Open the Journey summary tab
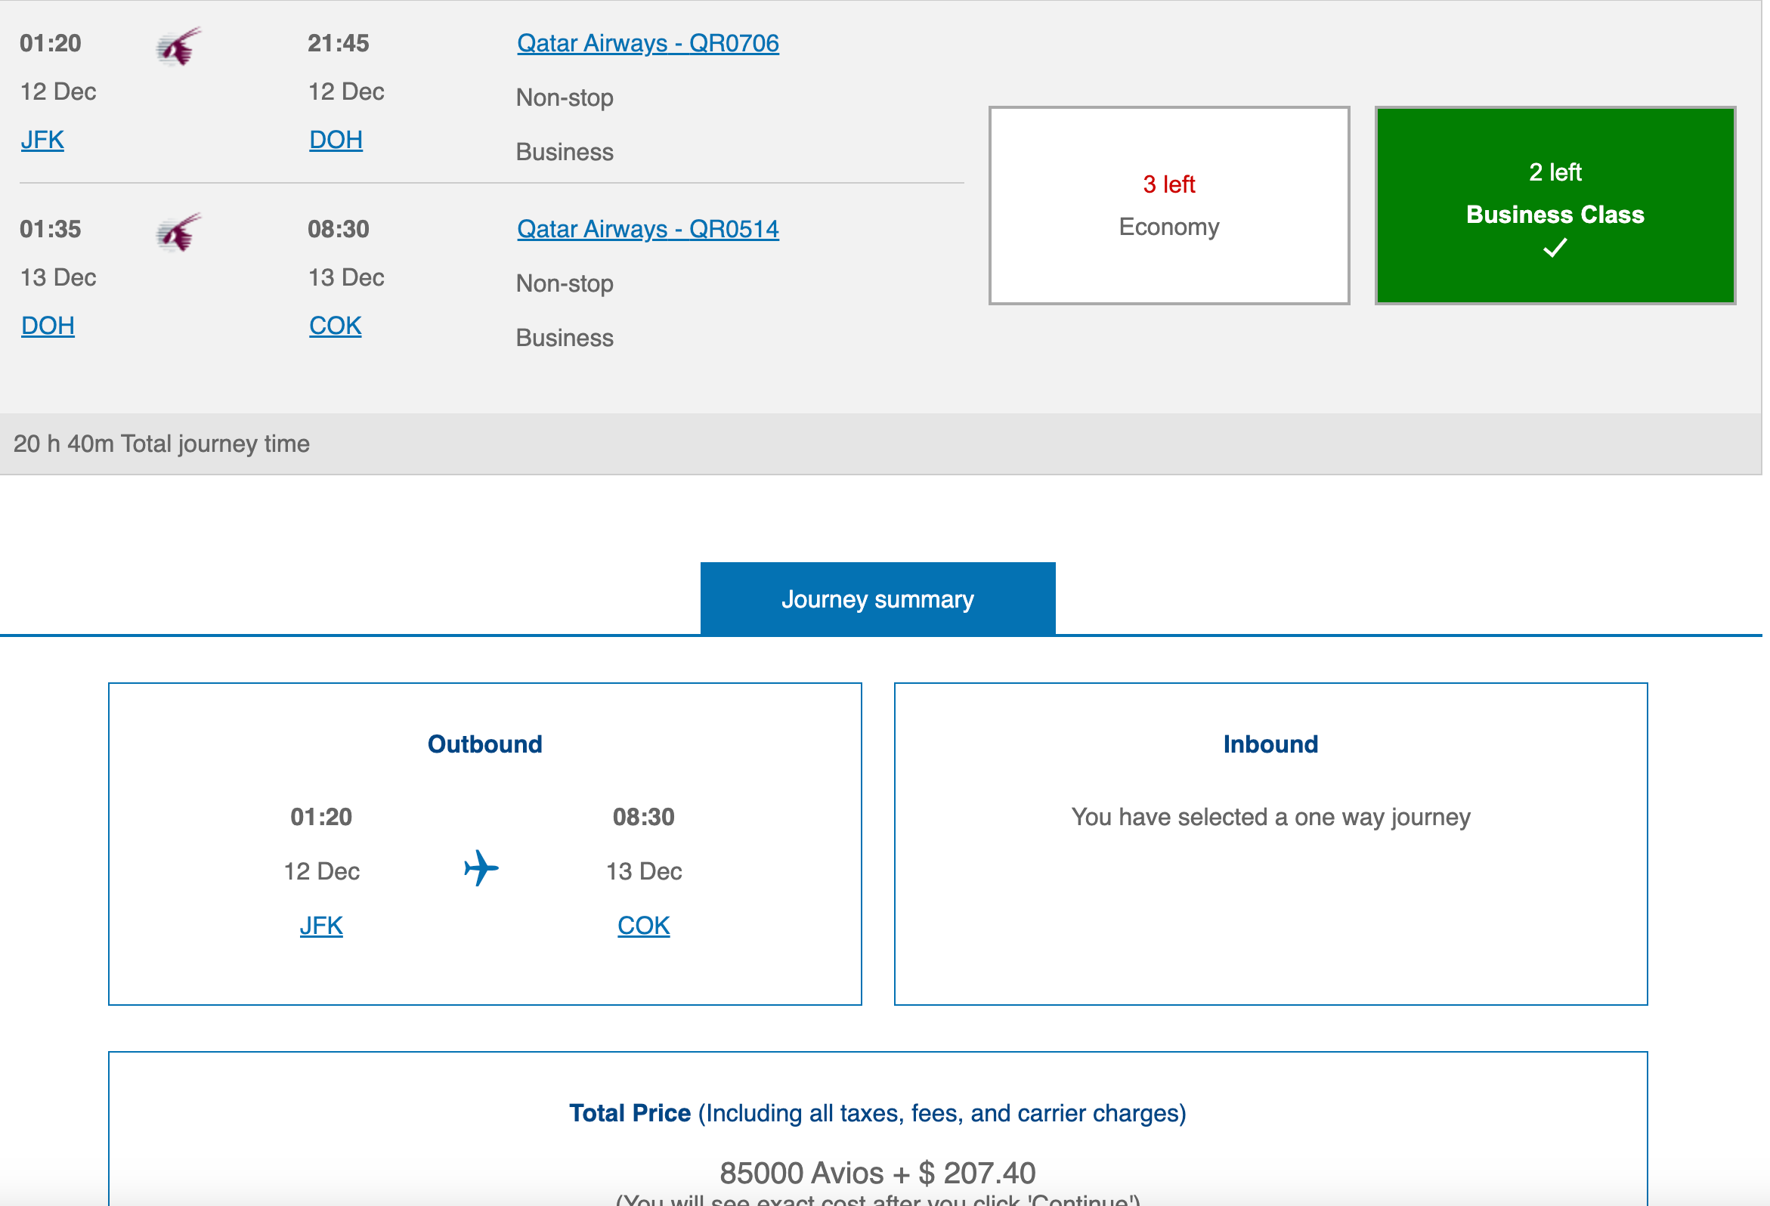The height and width of the screenshot is (1206, 1770). click(877, 599)
